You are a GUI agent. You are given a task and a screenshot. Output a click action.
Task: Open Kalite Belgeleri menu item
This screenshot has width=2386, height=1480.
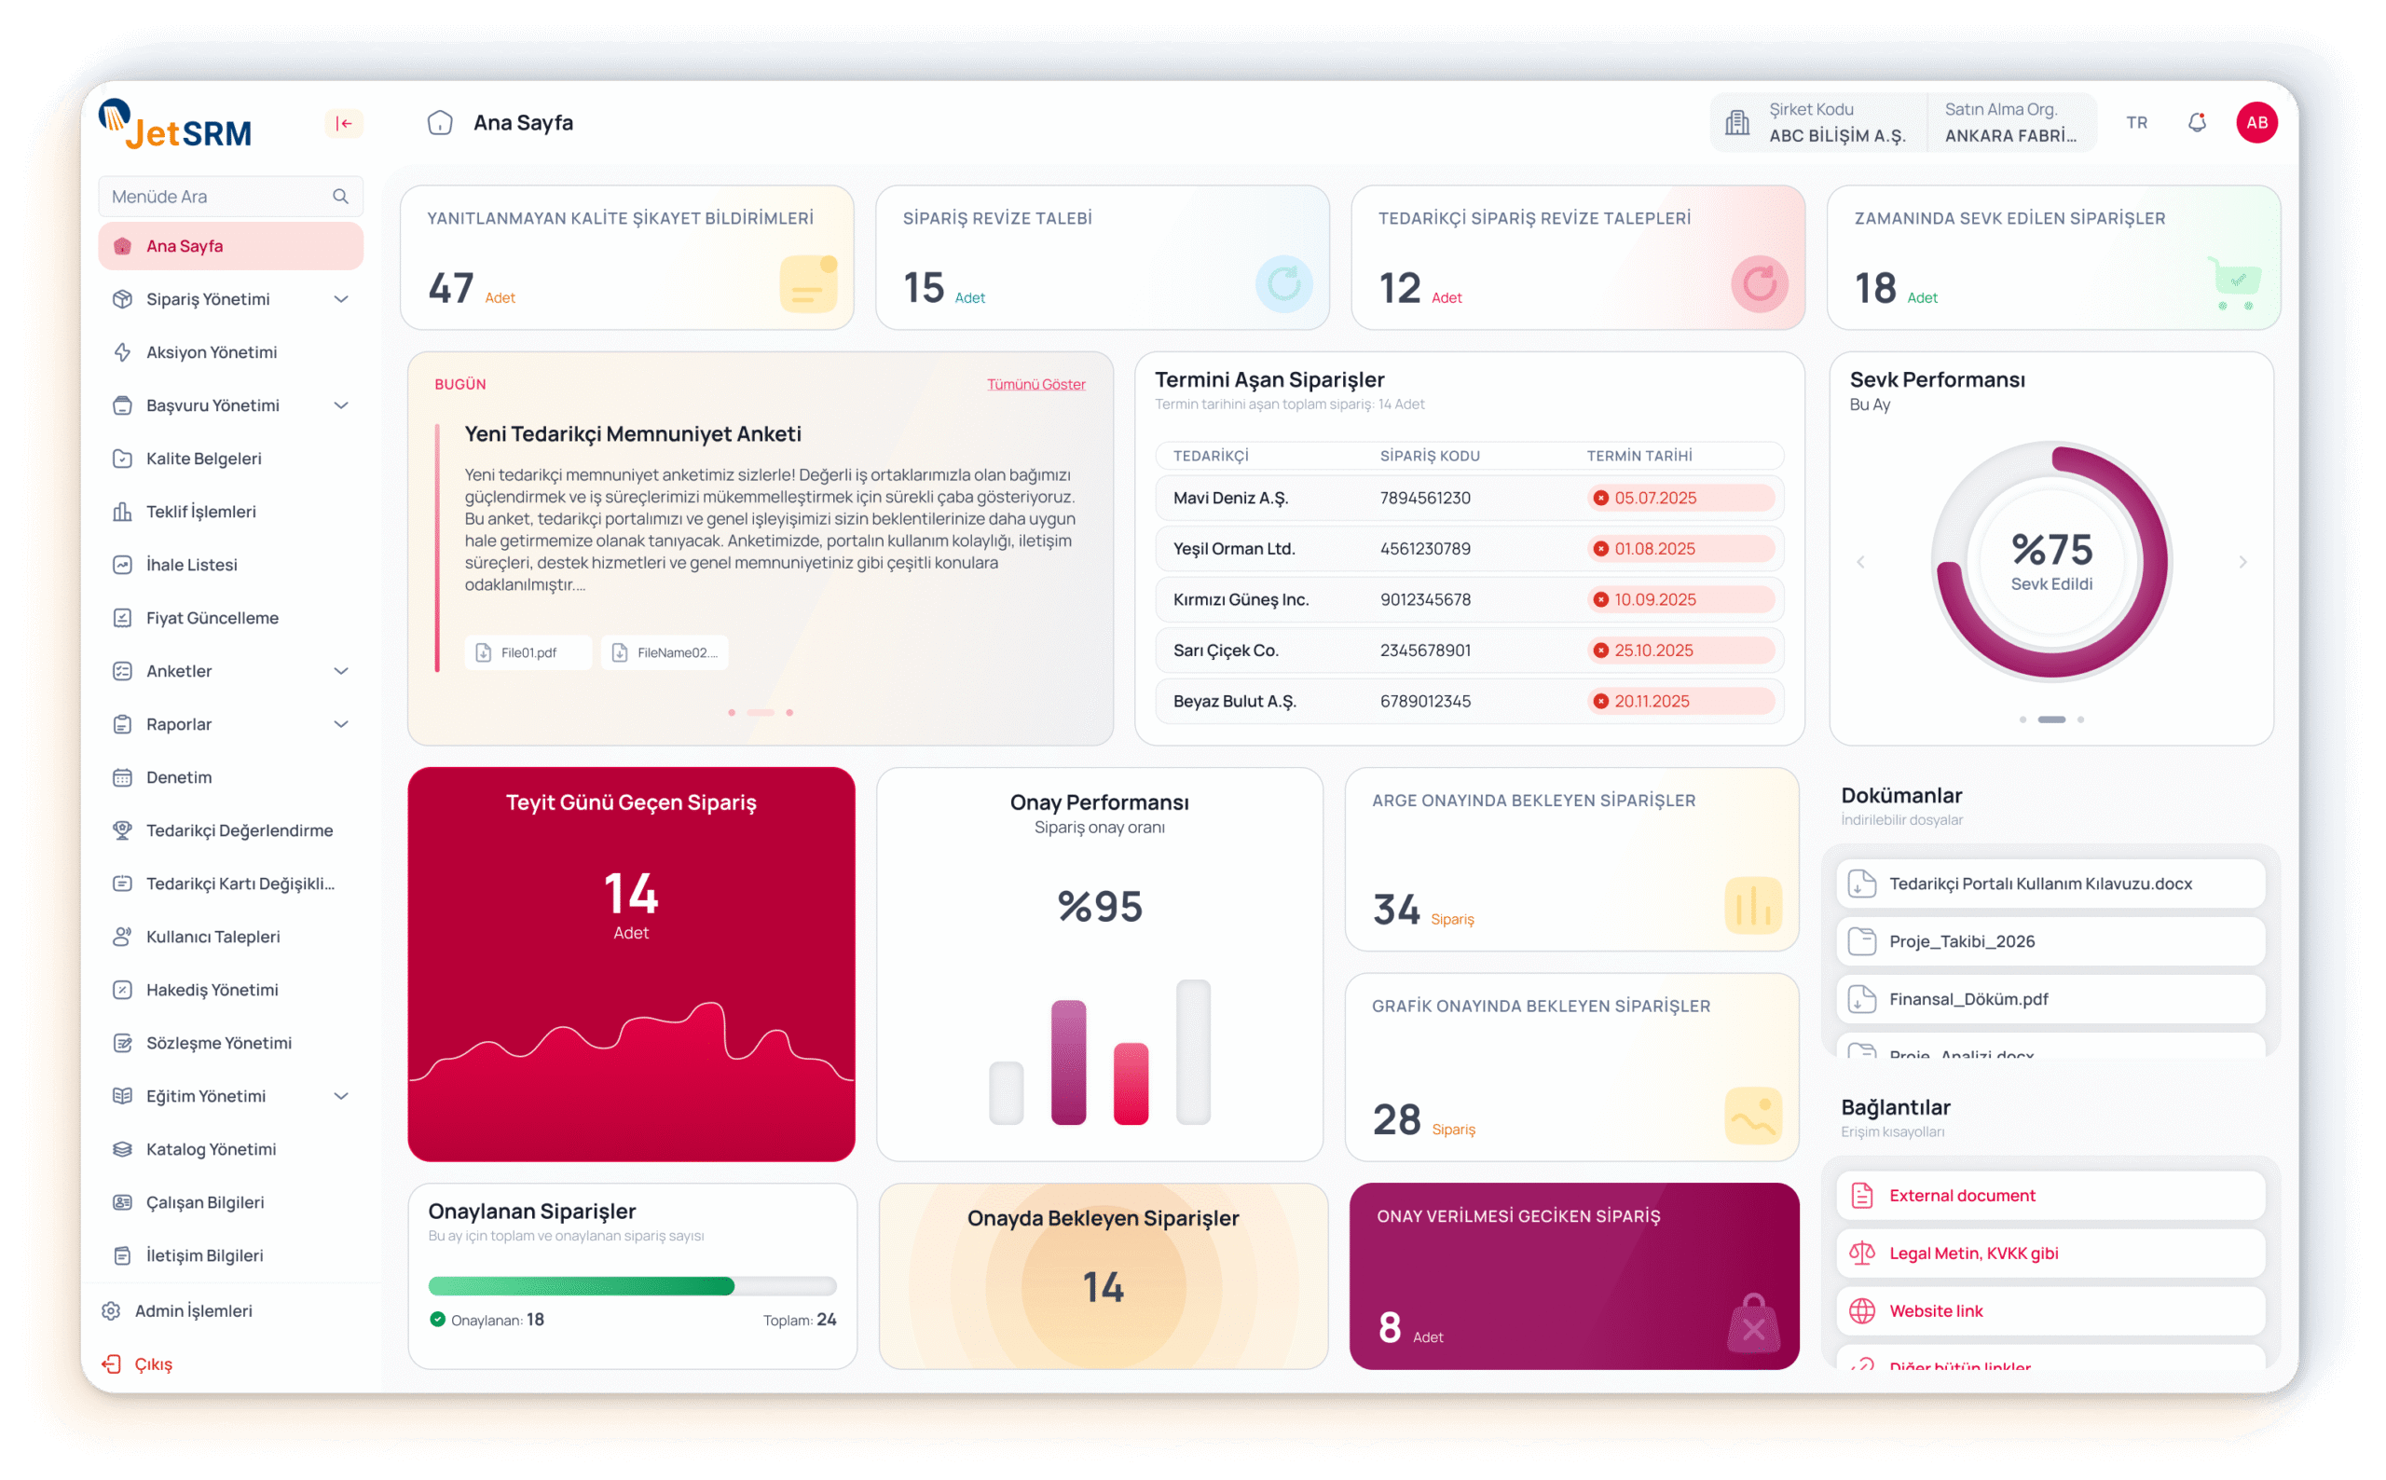(x=203, y=459)
